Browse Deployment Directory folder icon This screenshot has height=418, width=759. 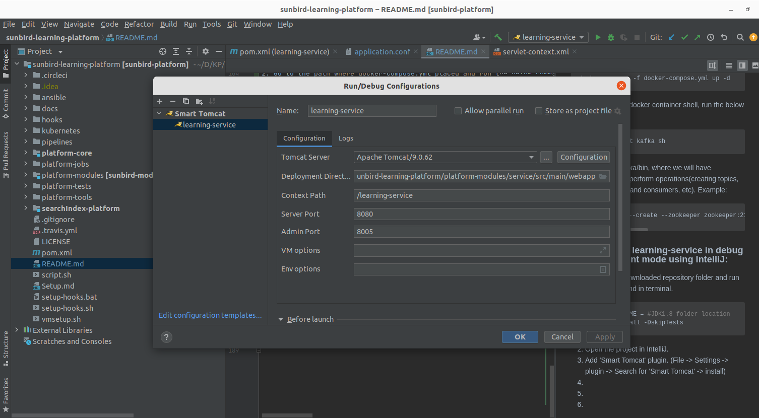(603, 176)
